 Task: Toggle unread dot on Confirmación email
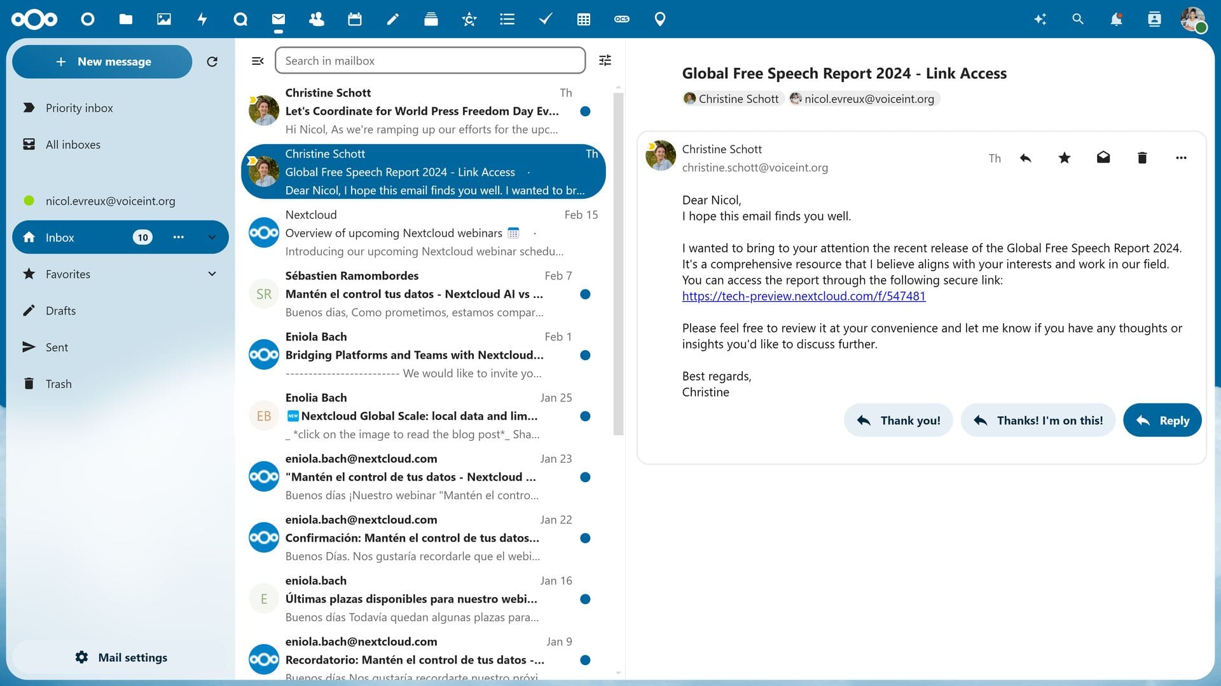tap(586, 538)
